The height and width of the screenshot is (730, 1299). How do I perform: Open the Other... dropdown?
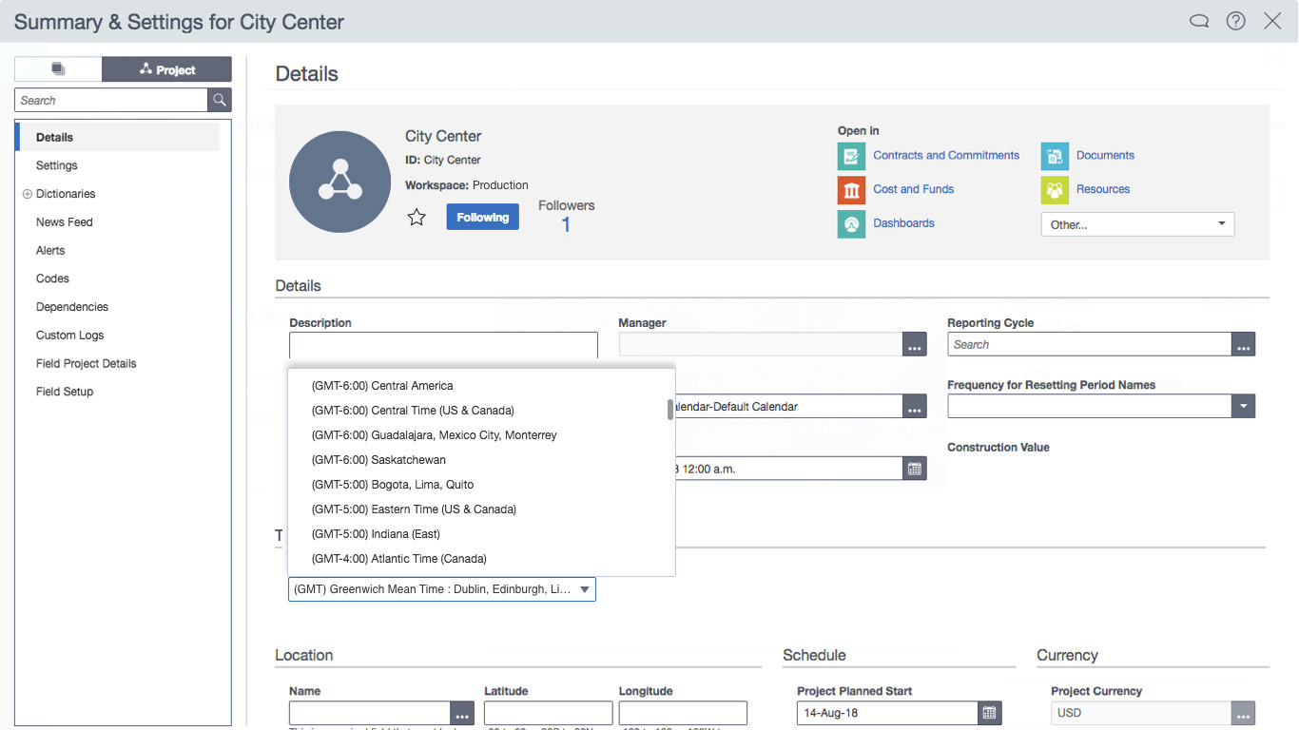(1138, 224)
